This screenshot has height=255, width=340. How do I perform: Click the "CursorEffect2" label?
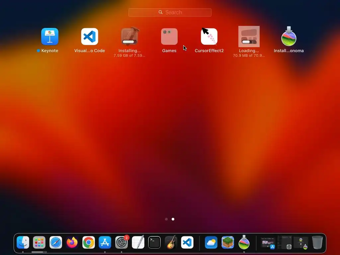(x=209, y=50)
